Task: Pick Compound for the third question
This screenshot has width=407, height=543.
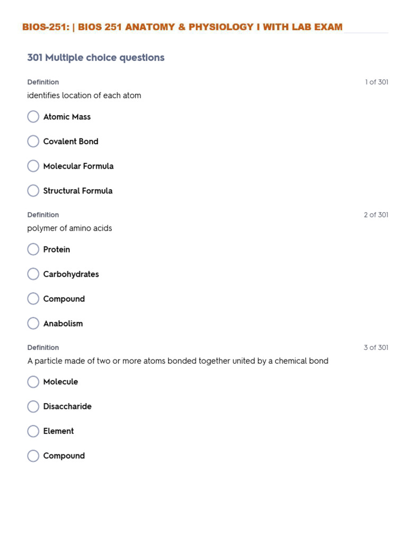Action: (33, 456)
